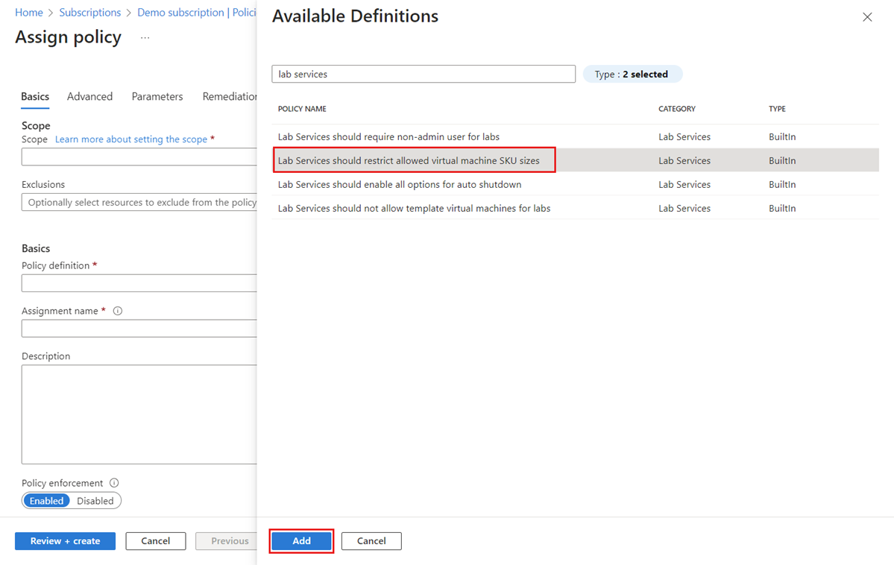Screen dimensions: 894x565
Task: Cancel the Available Definitions panel
Action: pyautogui.click(x=371, y=540)
